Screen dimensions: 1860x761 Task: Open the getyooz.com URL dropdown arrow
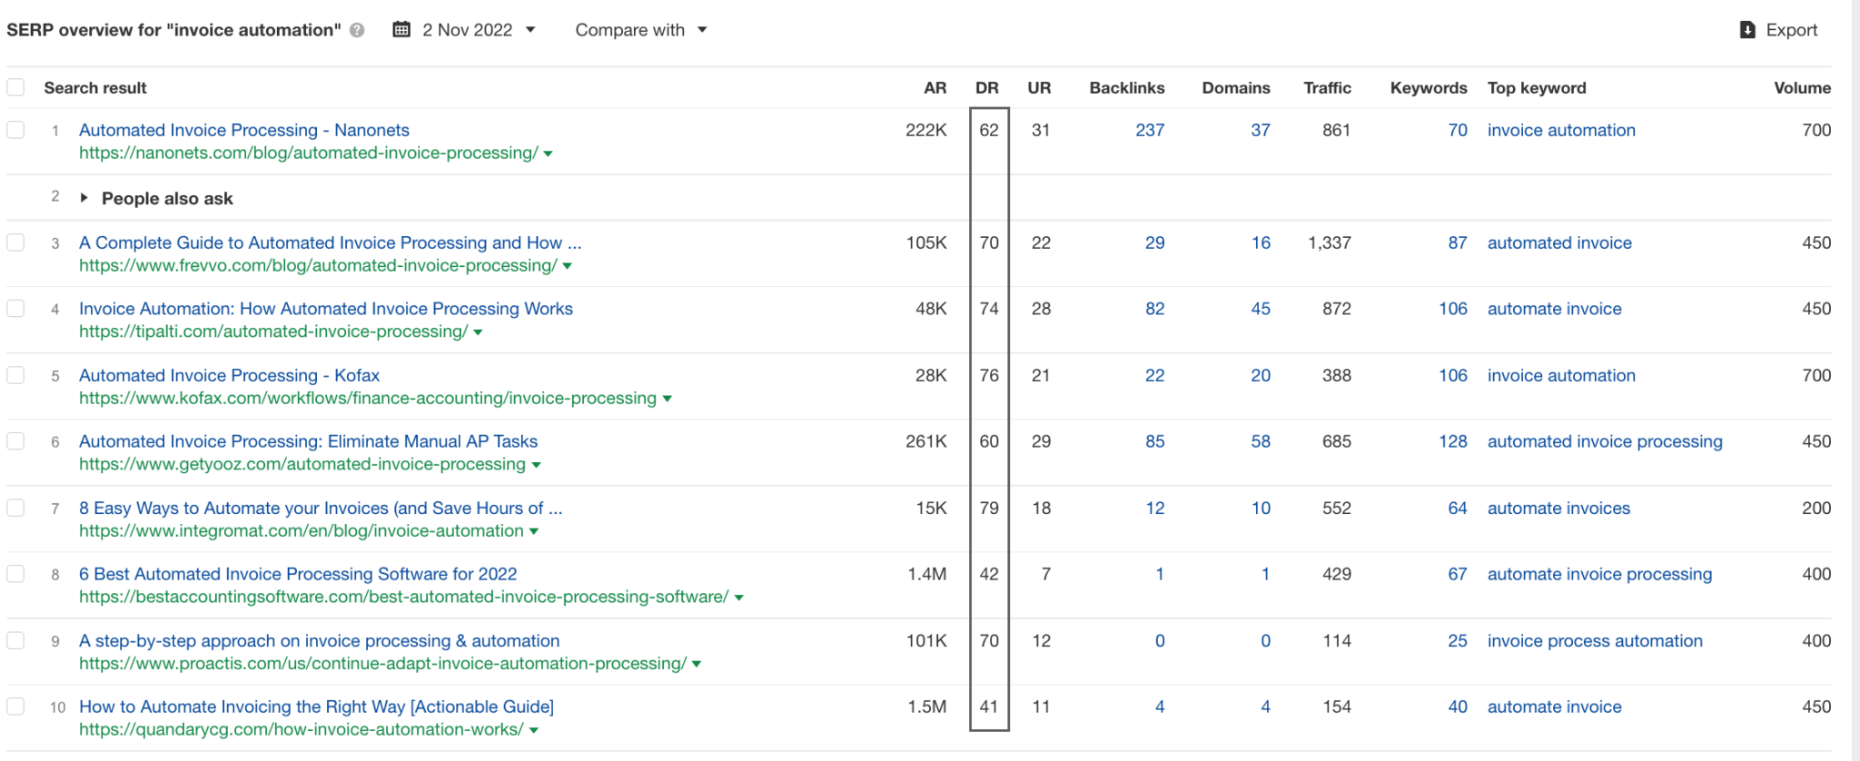point(536,466)
